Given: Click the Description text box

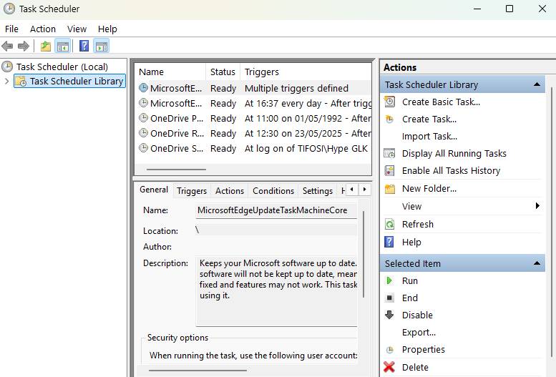Looking at the screenshot, I should (276, 291).
